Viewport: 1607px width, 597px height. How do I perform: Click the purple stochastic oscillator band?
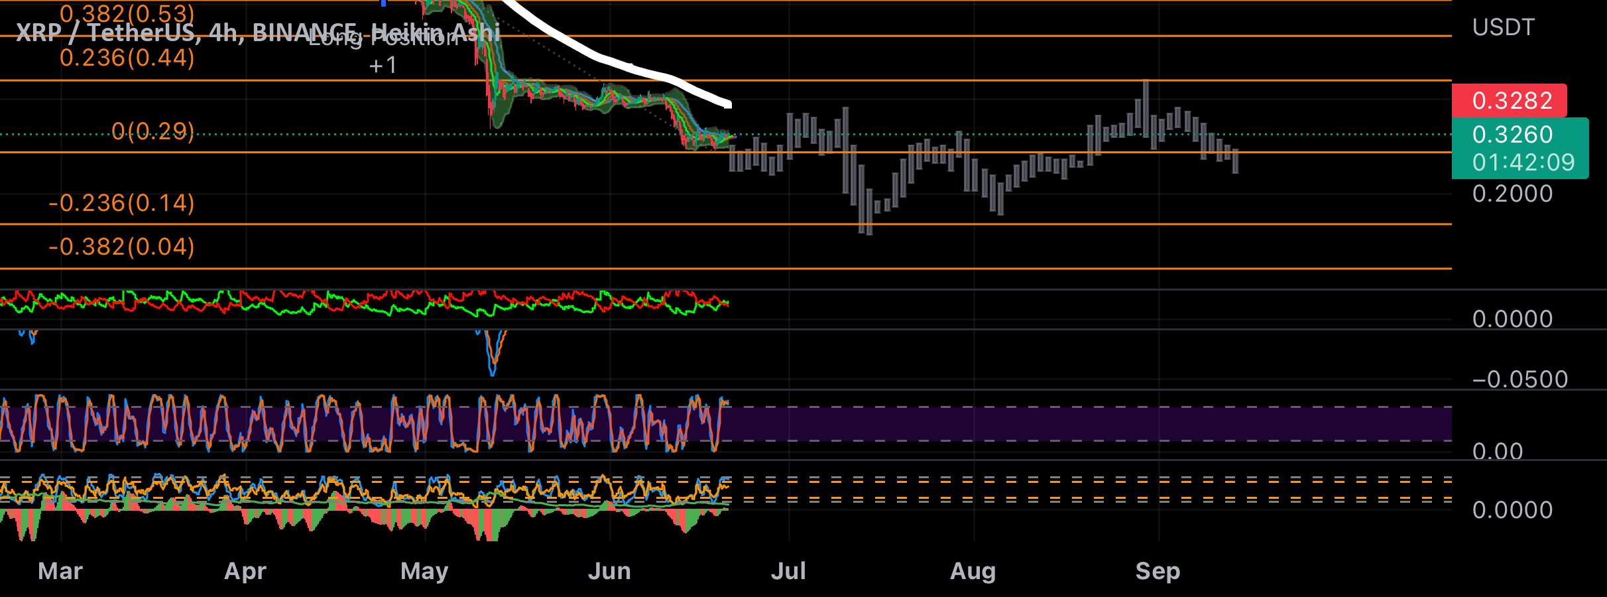tap(726, 424)
